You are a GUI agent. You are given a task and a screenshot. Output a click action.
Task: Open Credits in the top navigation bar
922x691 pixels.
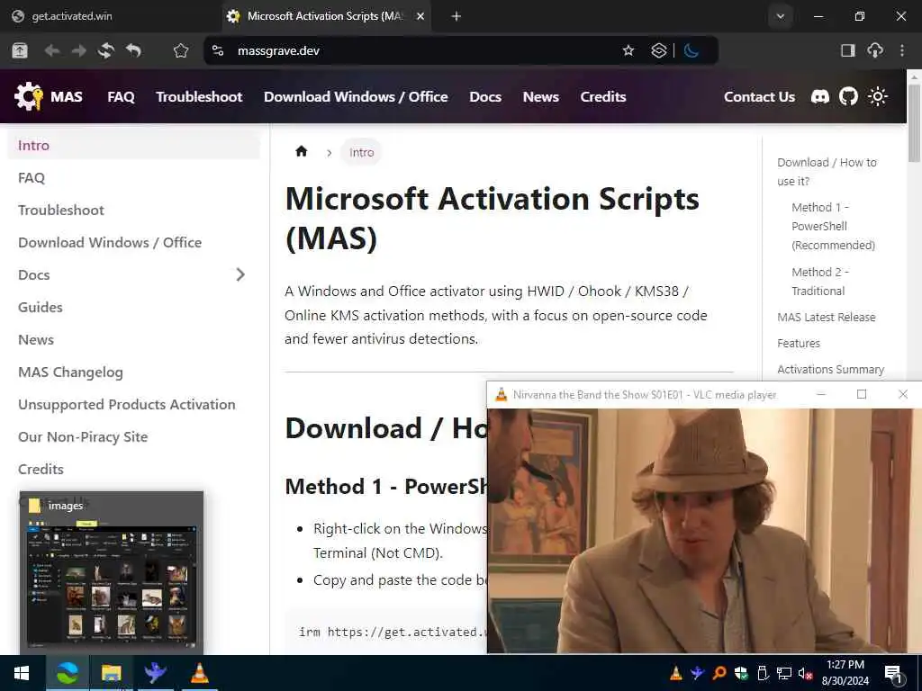(x=602, y=96)
